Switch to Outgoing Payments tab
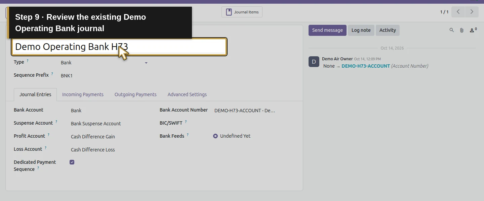 [135, 94]
